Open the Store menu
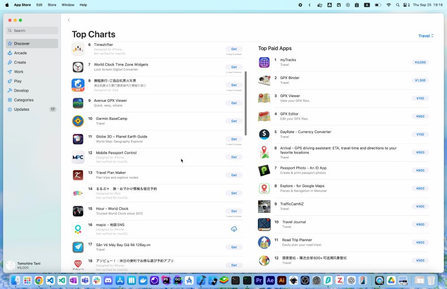Screen dimensions: 447x289 pyautogui.click(x=52, y=5)
